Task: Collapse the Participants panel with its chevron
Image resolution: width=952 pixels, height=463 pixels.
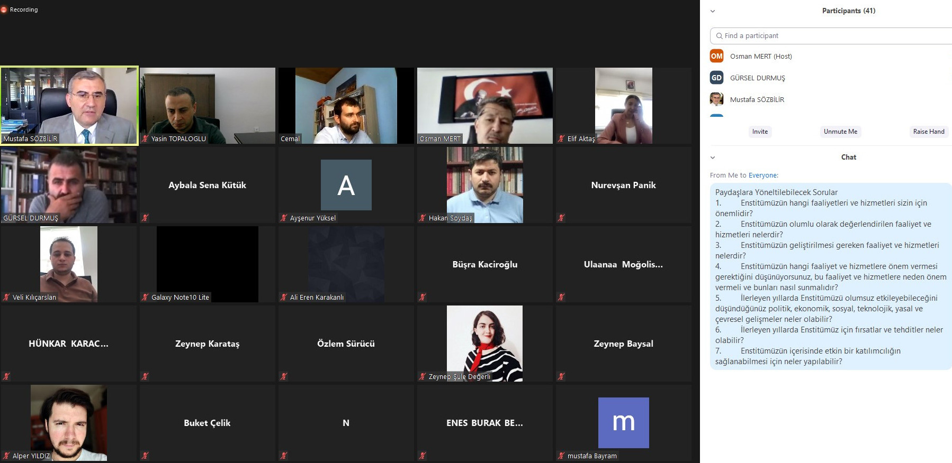Action: [713, 11]
